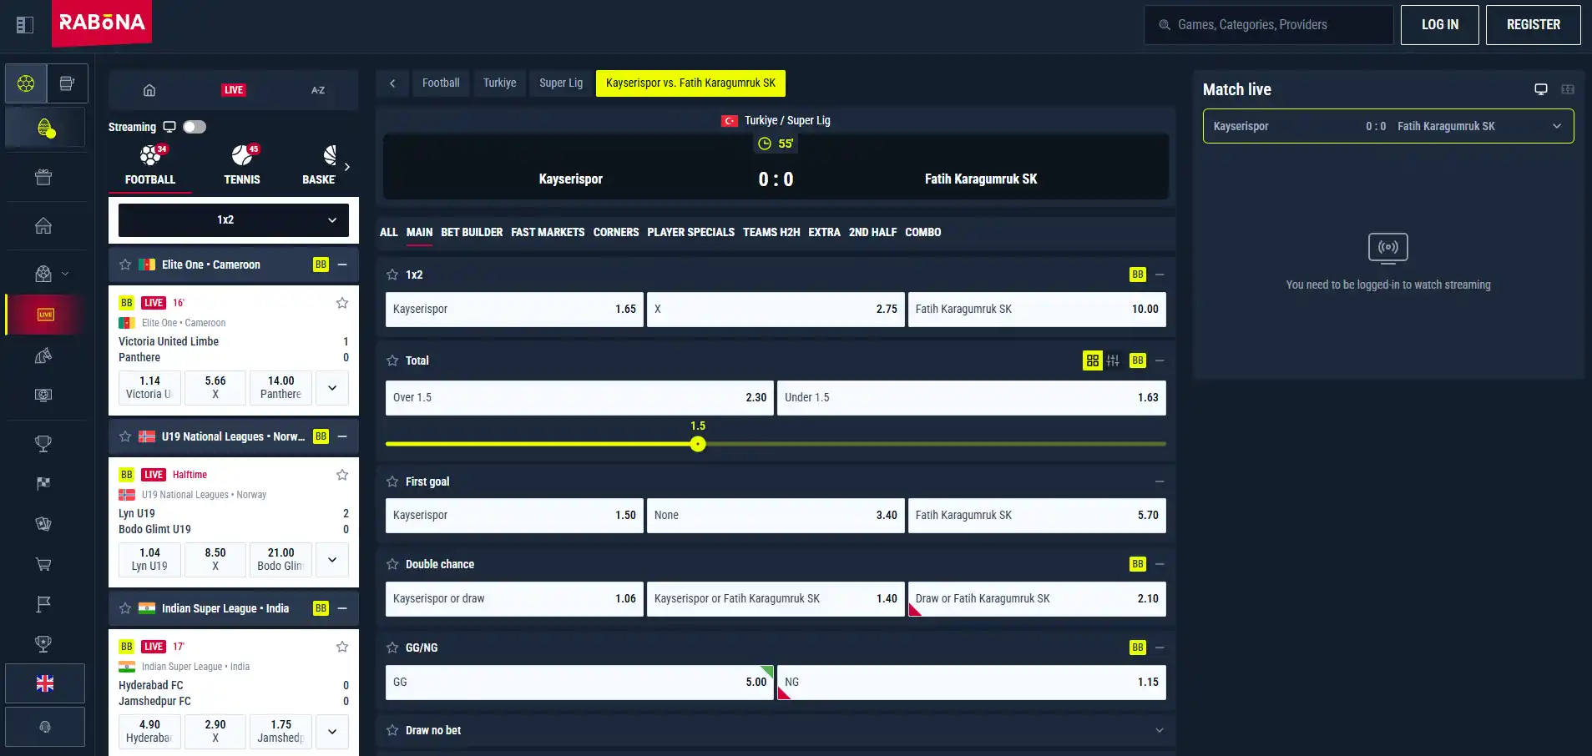Switch Total market to slider settings view
Image resolution: width=1592 pixels, height=756 pixels.
coord(1113,360)
